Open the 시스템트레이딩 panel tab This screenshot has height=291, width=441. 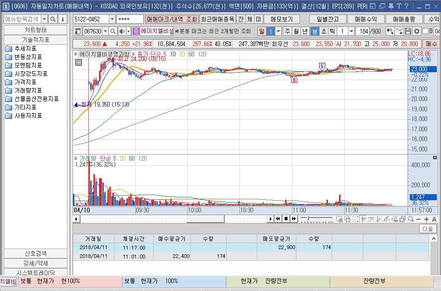35,272
